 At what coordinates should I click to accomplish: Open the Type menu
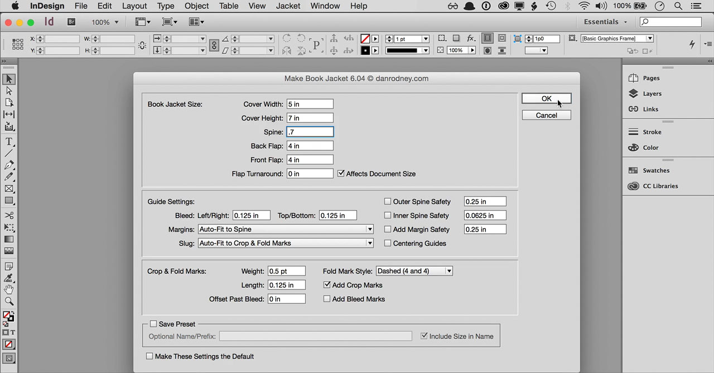tap(166, 6)
